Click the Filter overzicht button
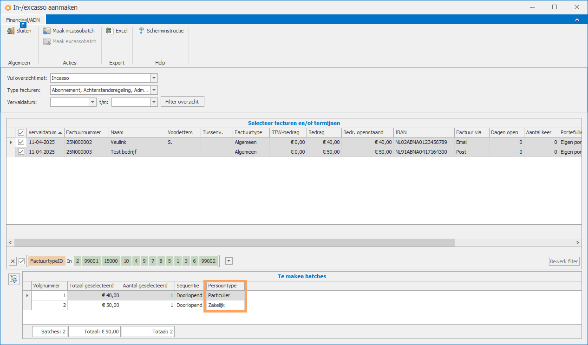The height and width of the screenshot is (345, 588). click(x=182, y=102)
